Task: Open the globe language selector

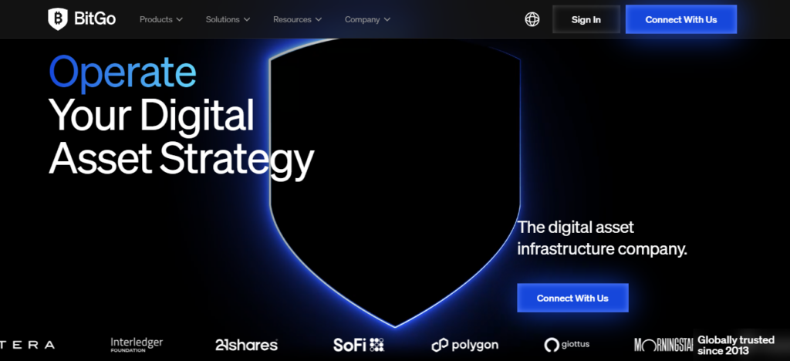Action: click(x=532, y=19)
